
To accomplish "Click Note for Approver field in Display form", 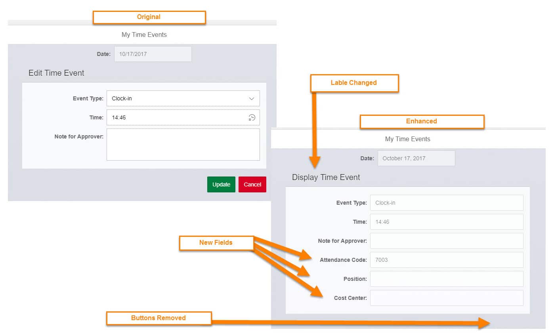I will [x=447, y=241].
